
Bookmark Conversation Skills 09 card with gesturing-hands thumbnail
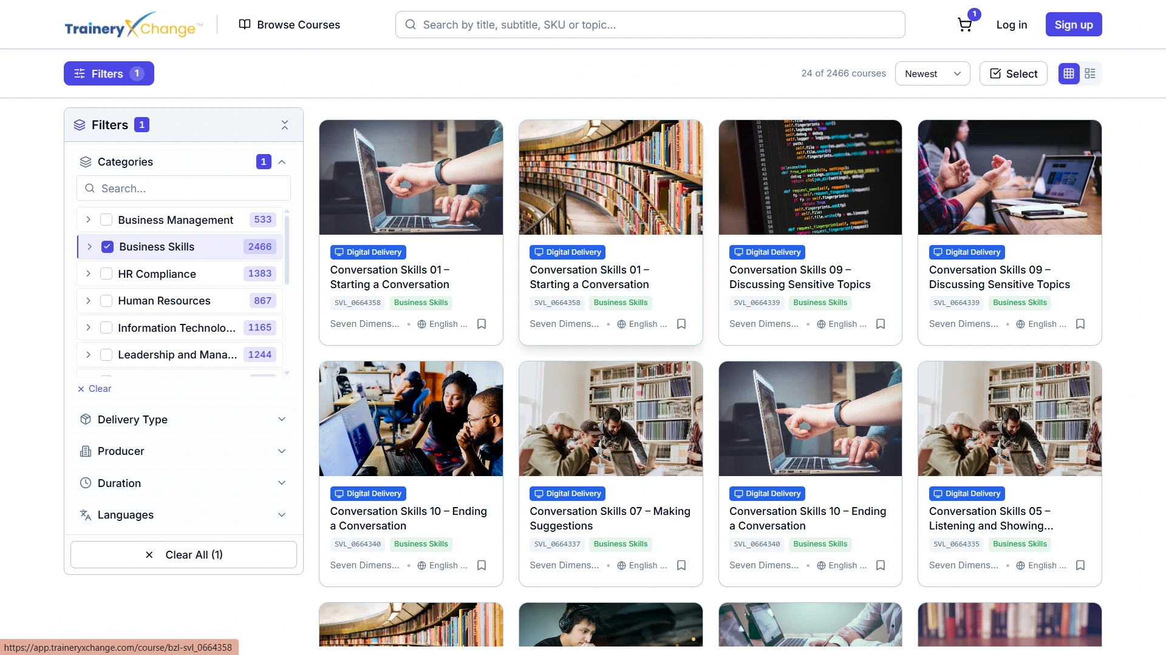[1080, 324]
